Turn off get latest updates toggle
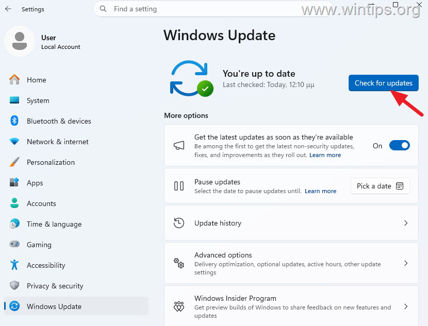 (x=399, y=145)
